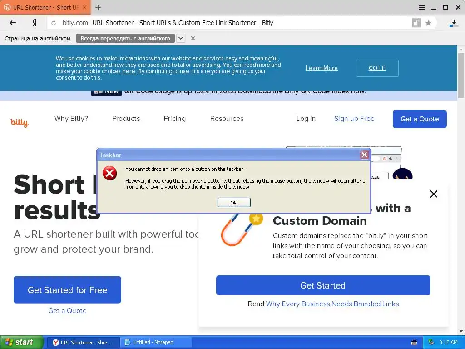The height and width of the screenshot is (349, 465).
Task: Click the error icon in Taskbar dialog
Action: [x=110, y=173]
